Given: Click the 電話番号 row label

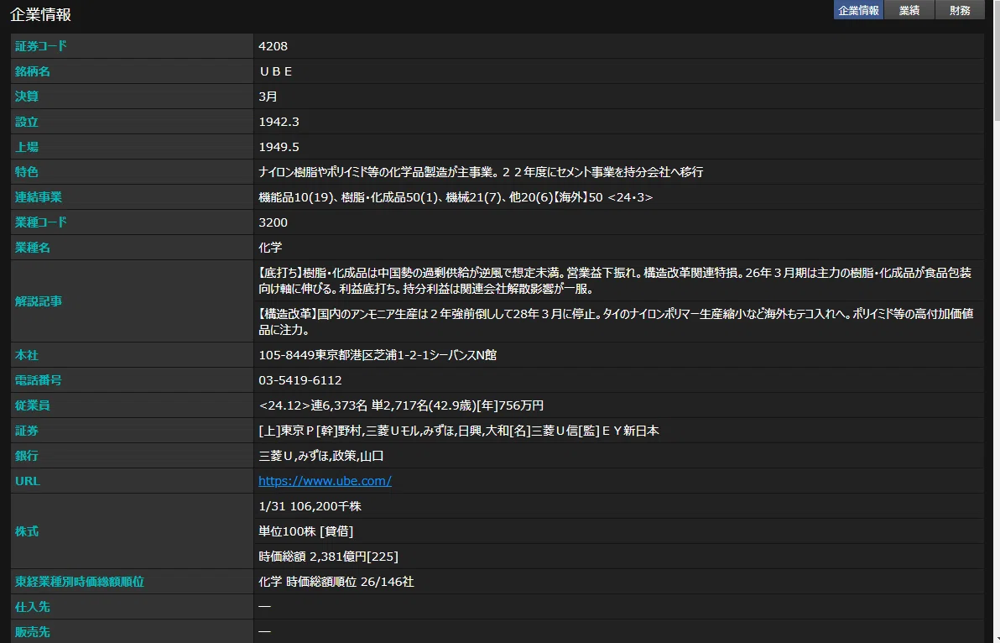Looking at the screenshot, I should (x=39, y=380).
